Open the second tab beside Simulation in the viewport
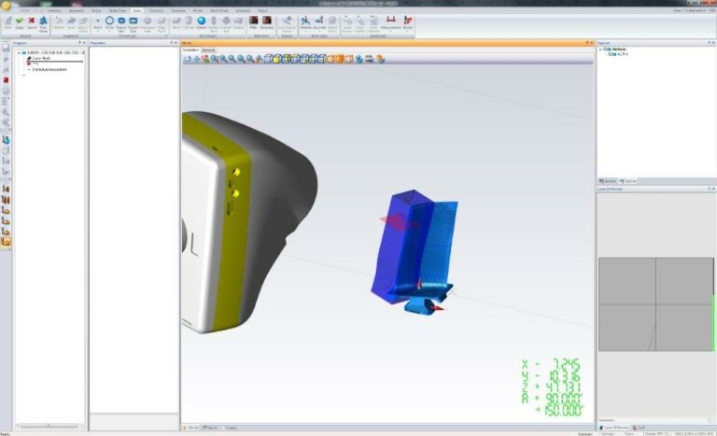This screenshot has width=717, height=436. (x=208, y=49)
